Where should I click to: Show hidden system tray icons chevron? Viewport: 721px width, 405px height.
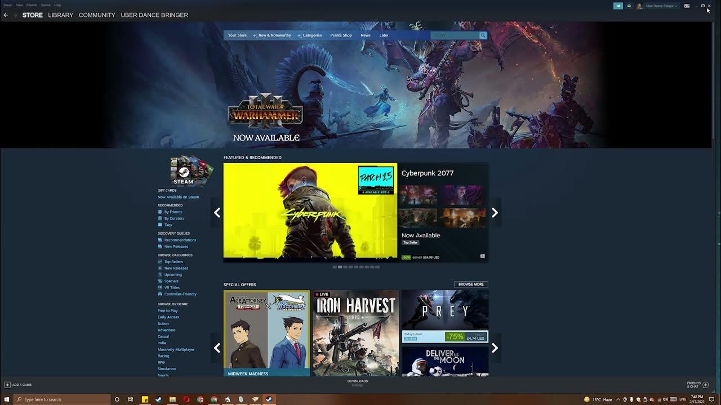618,399
